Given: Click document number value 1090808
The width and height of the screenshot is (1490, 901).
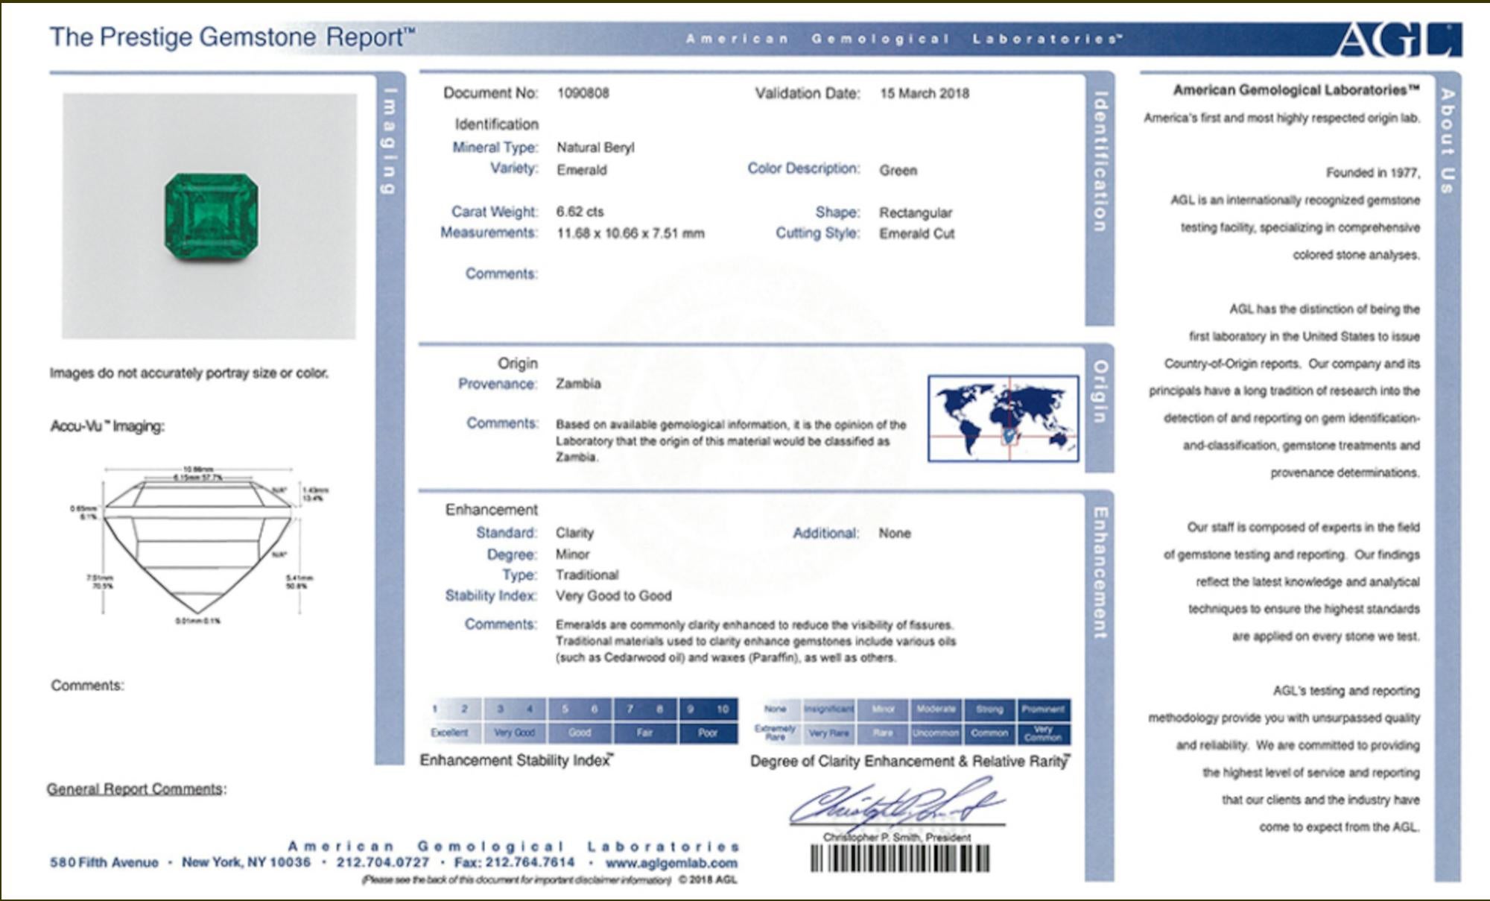Looking at the screenshot, I should point(583,93).
